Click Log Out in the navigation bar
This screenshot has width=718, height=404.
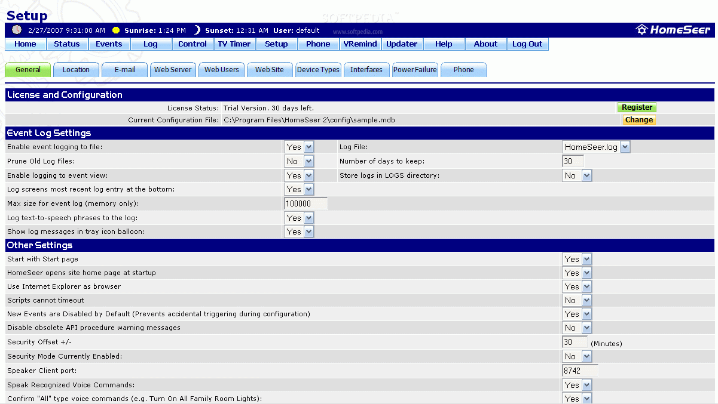[527, 44]
